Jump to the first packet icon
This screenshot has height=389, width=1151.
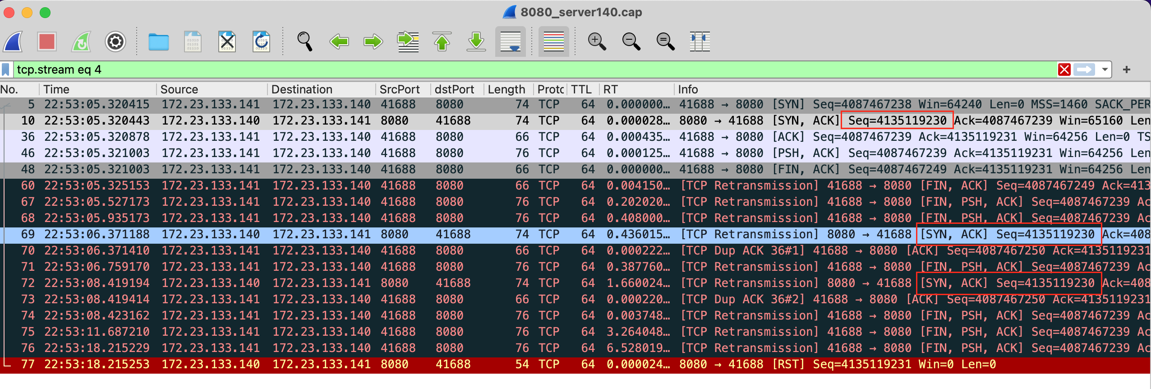tap(442, 42)
